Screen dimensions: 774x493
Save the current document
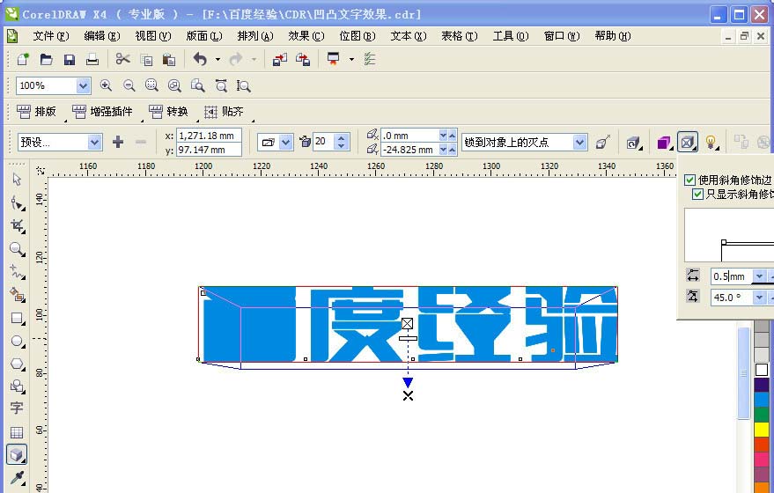[x=69, y=59]
